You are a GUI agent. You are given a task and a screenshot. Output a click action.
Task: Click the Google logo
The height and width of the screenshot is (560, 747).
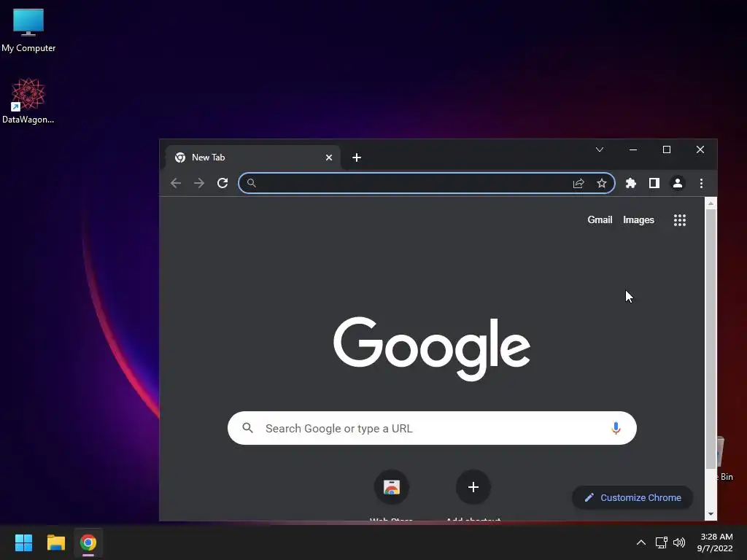pyautogui.click(x=432, y=349)
